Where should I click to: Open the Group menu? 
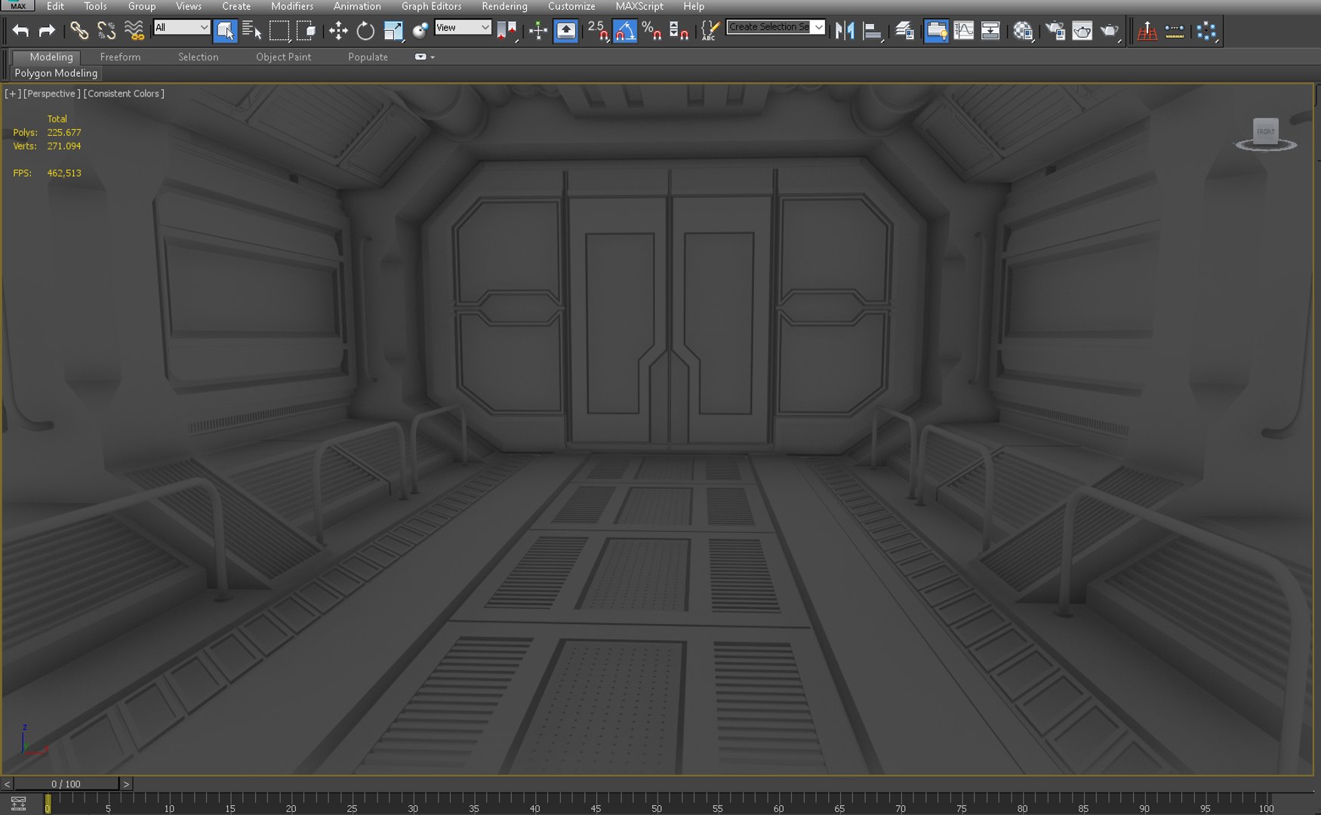point(142,6)
